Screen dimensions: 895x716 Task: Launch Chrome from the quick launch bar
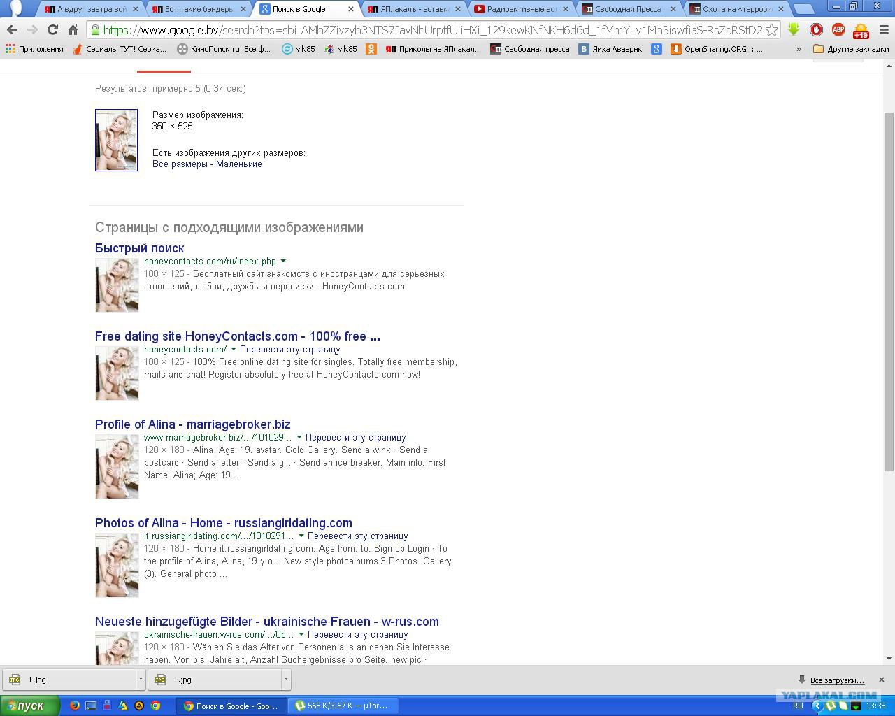pos(155,706)
